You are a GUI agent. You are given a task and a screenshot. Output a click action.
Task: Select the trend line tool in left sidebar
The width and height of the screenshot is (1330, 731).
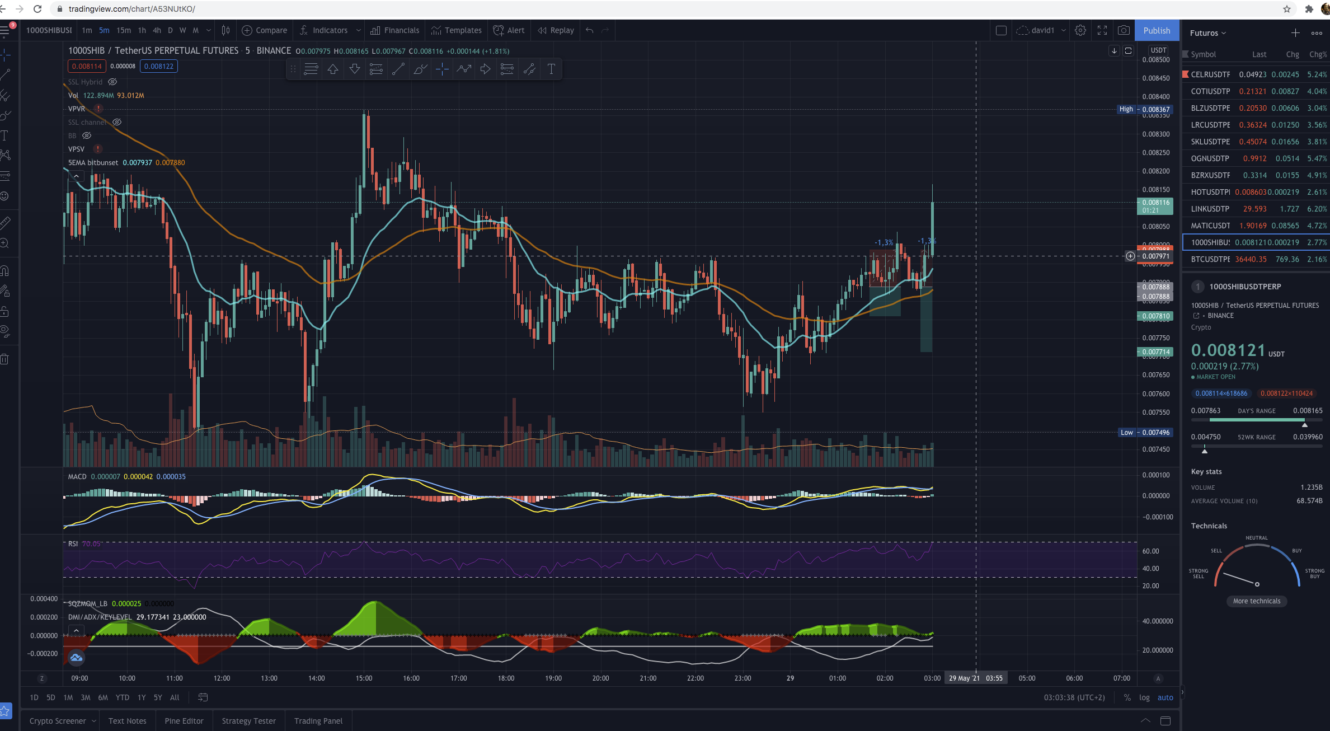(x=5, y=75)
